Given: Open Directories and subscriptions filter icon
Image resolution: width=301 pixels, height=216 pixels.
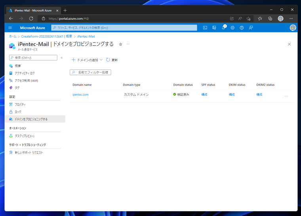Looking at the screenshot, I should pyautogui.click(x=214, y=28).
